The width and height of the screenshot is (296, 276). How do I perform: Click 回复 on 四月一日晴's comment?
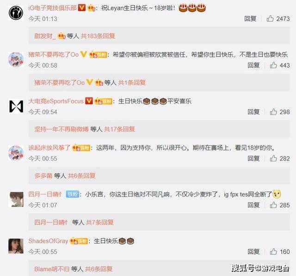coord(253,205)
